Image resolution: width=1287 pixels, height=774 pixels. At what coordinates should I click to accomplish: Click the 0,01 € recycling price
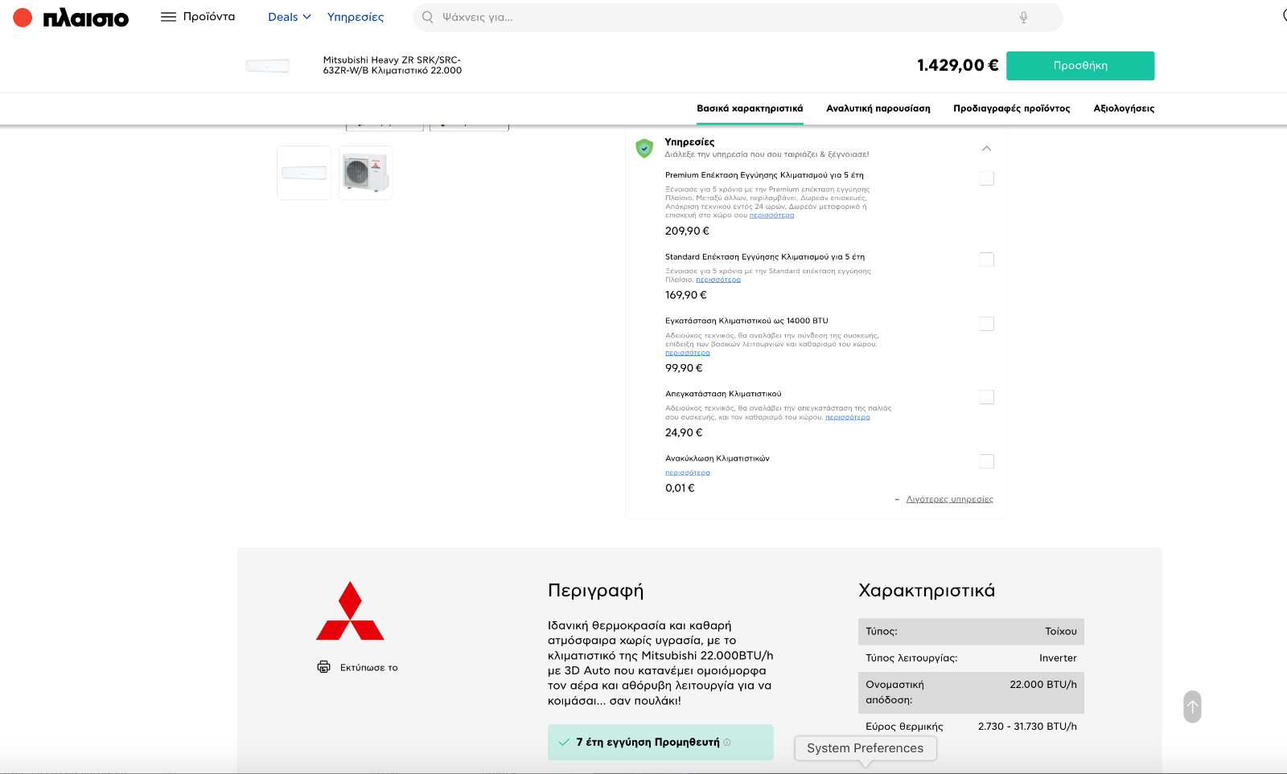click(x=680, y=488)
